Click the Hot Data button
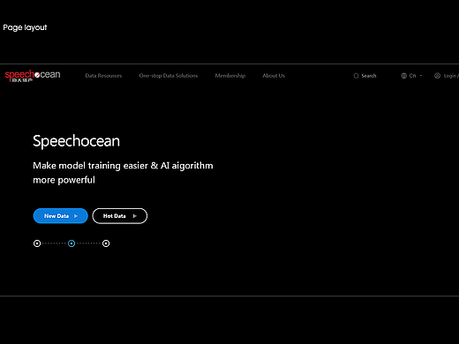 coord(120,216)
